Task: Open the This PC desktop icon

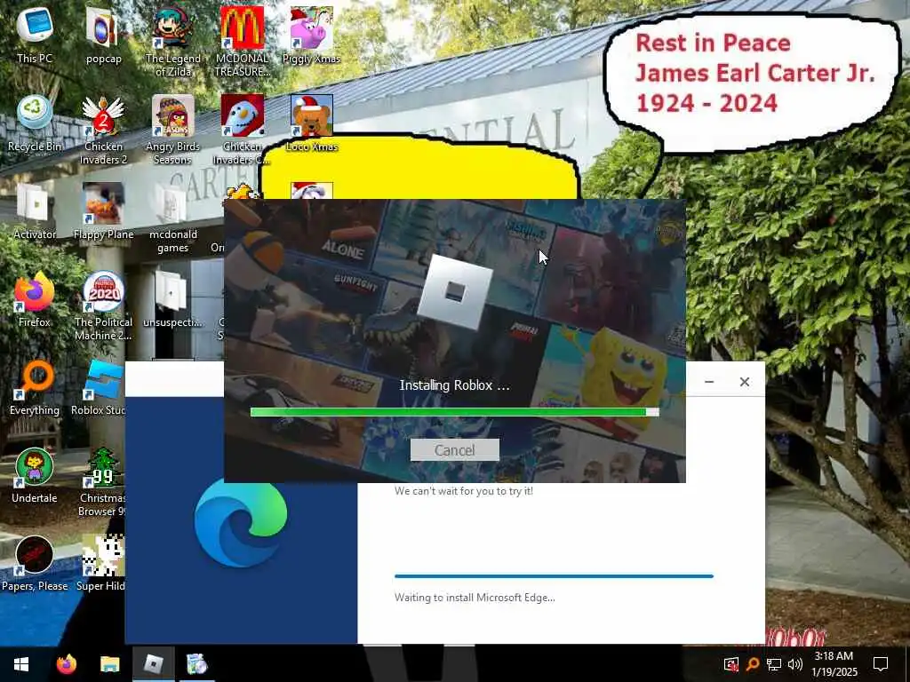Action: click(x=35, y=35)
